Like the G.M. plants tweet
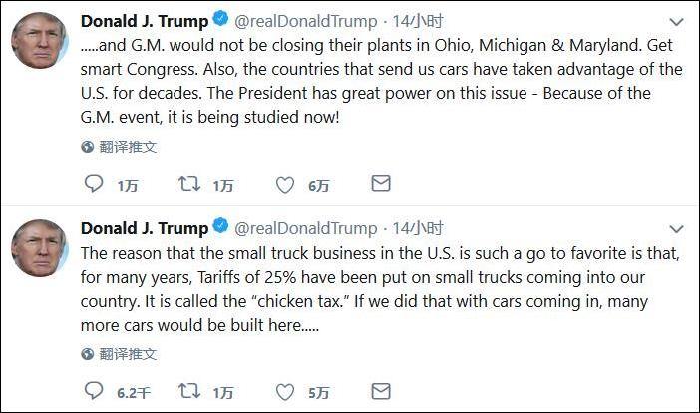 coord(285,184)
